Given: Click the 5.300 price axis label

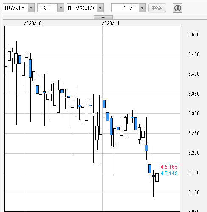Looking at the screenshot, I should click(x=194, y=113).
